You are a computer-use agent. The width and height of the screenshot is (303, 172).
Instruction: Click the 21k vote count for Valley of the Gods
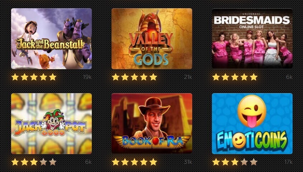188,77
